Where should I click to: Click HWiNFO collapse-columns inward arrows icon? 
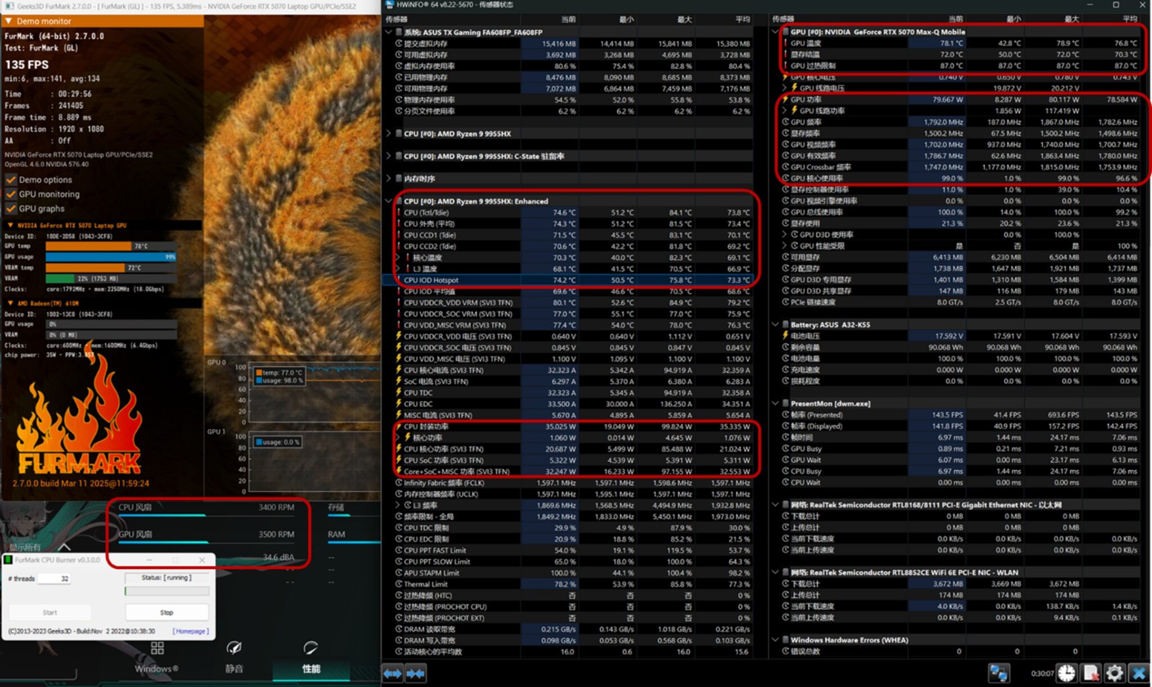coord(415,673)
